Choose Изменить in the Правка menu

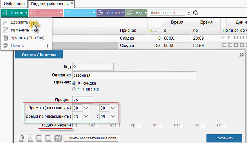pyautogui.click(x=27, y=30)
